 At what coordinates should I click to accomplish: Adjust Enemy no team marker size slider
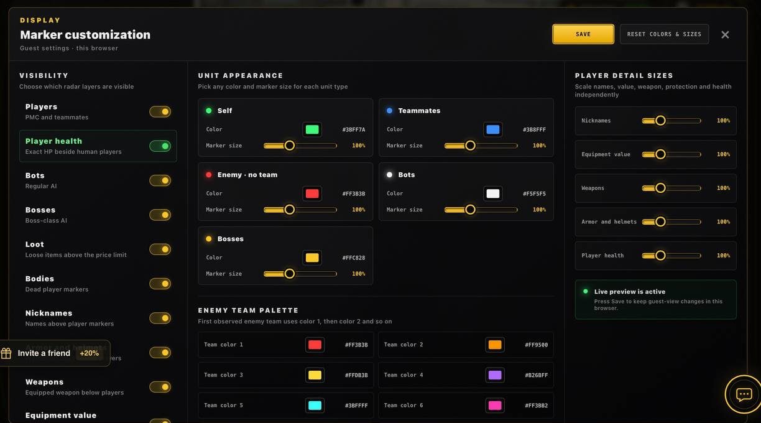pyautogui.click(x=300, y=210)
